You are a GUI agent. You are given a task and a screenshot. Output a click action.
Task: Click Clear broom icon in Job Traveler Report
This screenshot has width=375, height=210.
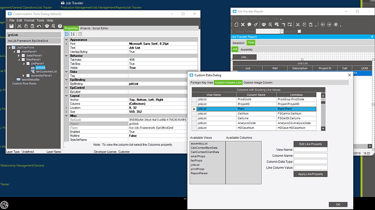(x=255, y=24)
